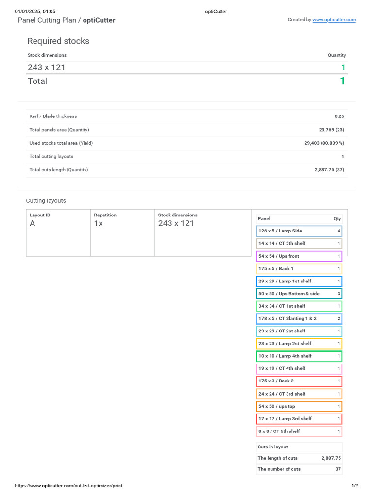Click the Ups Bottom & side panel entry
Image resolution: width=373 pixels, height=497 pixels.
(299, 294)
